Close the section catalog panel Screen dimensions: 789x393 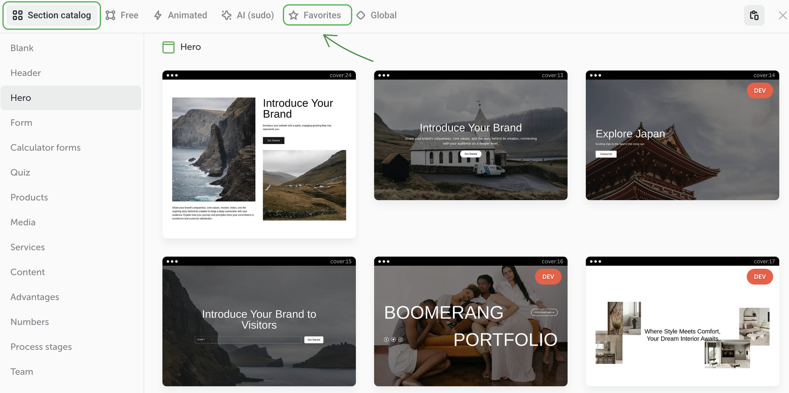(x=782, y=16)
